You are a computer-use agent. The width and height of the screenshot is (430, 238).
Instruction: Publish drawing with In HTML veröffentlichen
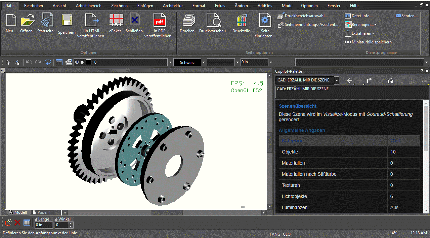(x=92, y=20)
